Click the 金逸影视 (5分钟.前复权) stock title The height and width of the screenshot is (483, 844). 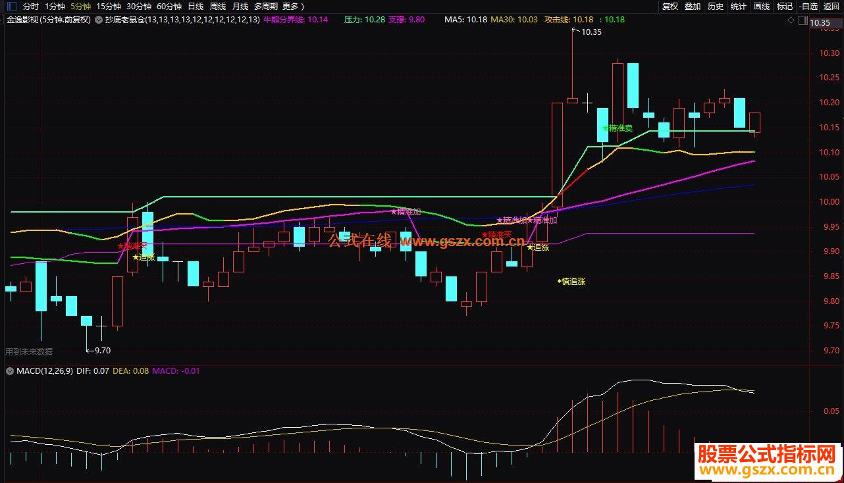coord(48,20)
